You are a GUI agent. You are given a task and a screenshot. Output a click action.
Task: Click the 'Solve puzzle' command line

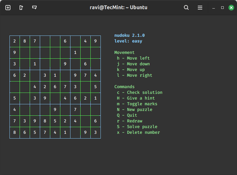[x=137, y=127]
